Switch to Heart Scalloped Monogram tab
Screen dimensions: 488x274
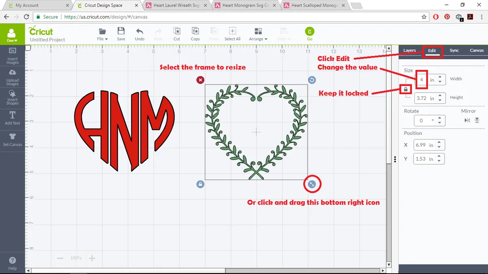[314, 5]
